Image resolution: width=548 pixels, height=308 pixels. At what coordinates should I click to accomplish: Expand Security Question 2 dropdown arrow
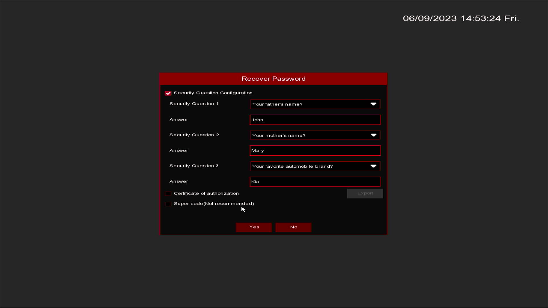point(373,135)
